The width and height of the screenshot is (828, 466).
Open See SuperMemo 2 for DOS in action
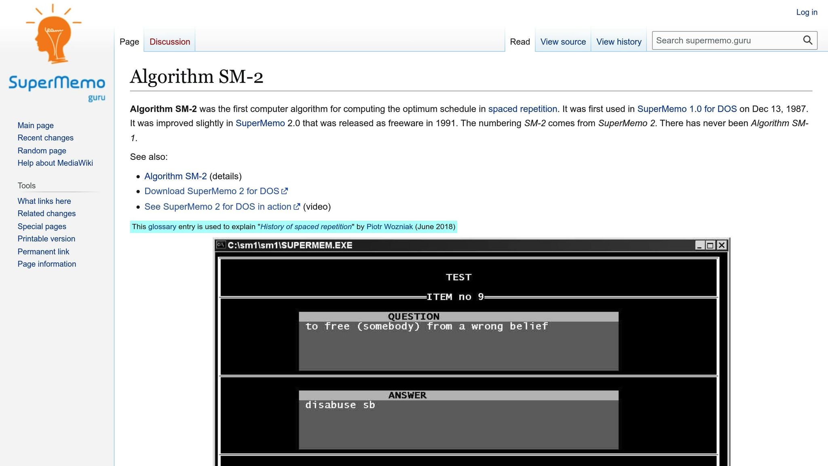point(222,207)
